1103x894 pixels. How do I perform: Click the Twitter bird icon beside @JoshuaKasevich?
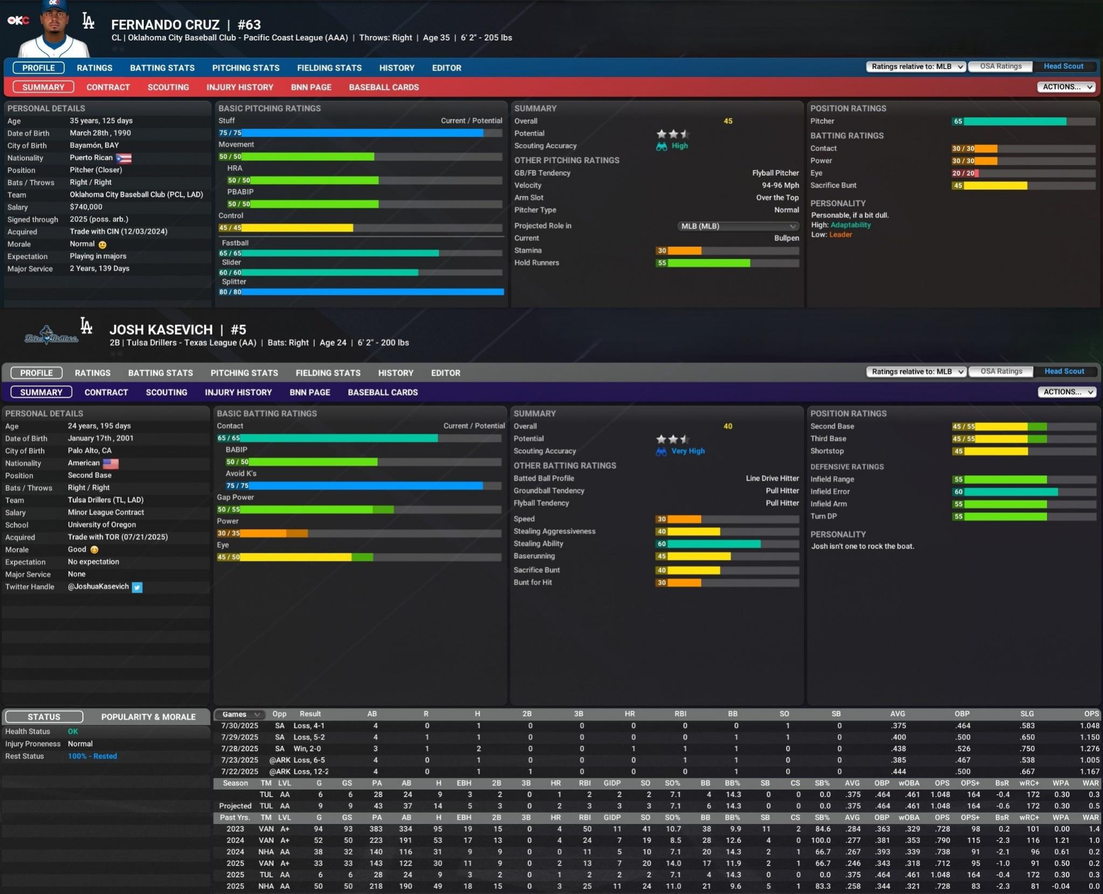(x=137, y=587)
